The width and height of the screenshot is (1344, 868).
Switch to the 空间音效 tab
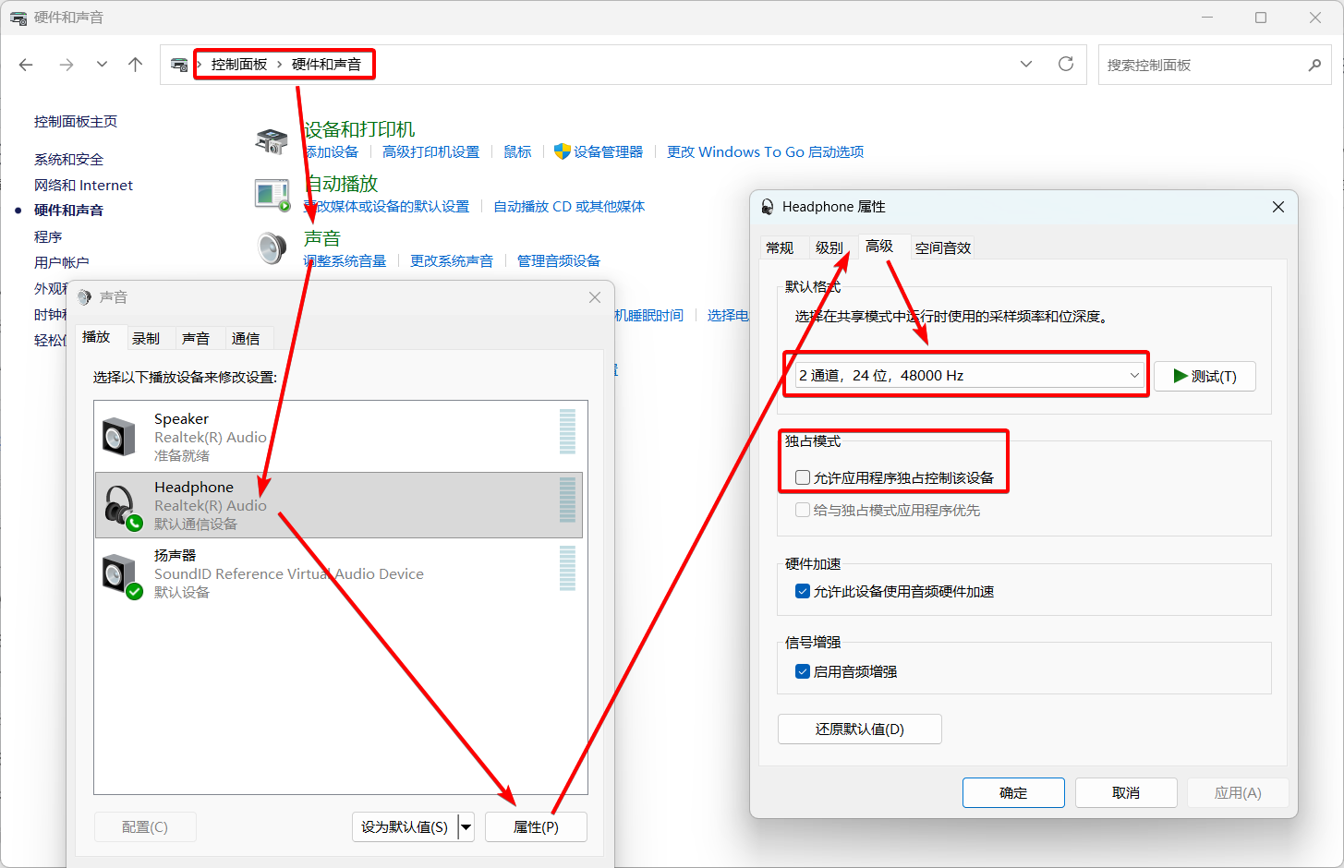(942, 247)
